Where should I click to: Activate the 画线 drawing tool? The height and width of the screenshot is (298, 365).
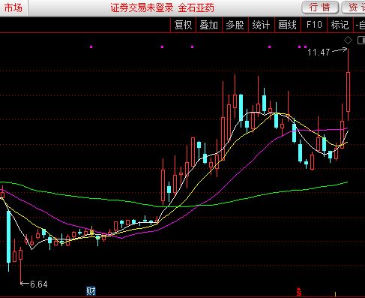tap(287, 25)
